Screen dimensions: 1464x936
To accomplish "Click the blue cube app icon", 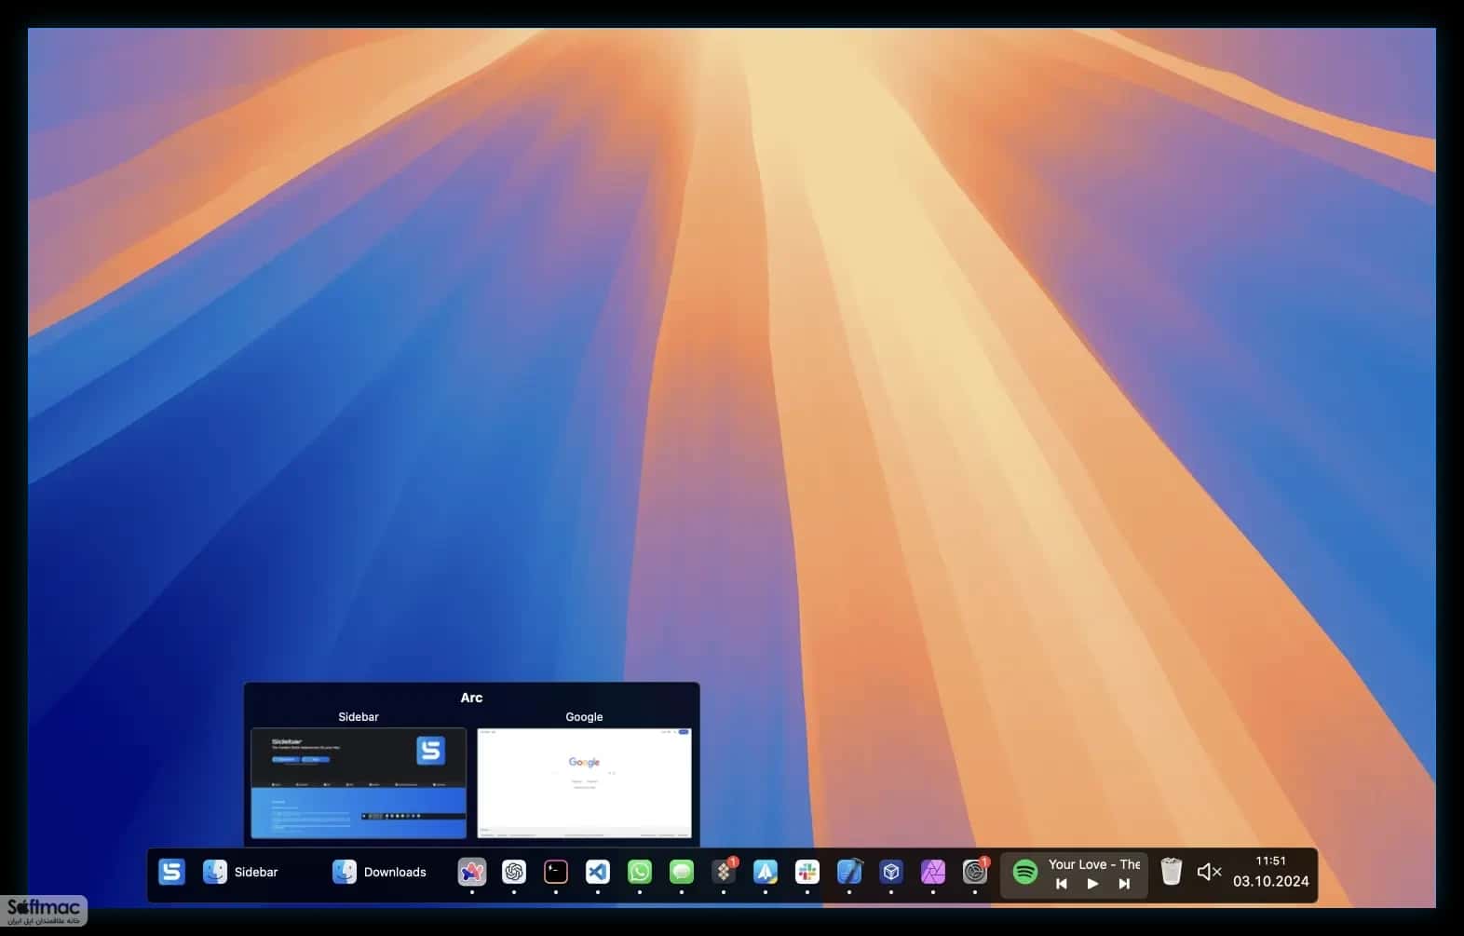I will coord(891,872).
